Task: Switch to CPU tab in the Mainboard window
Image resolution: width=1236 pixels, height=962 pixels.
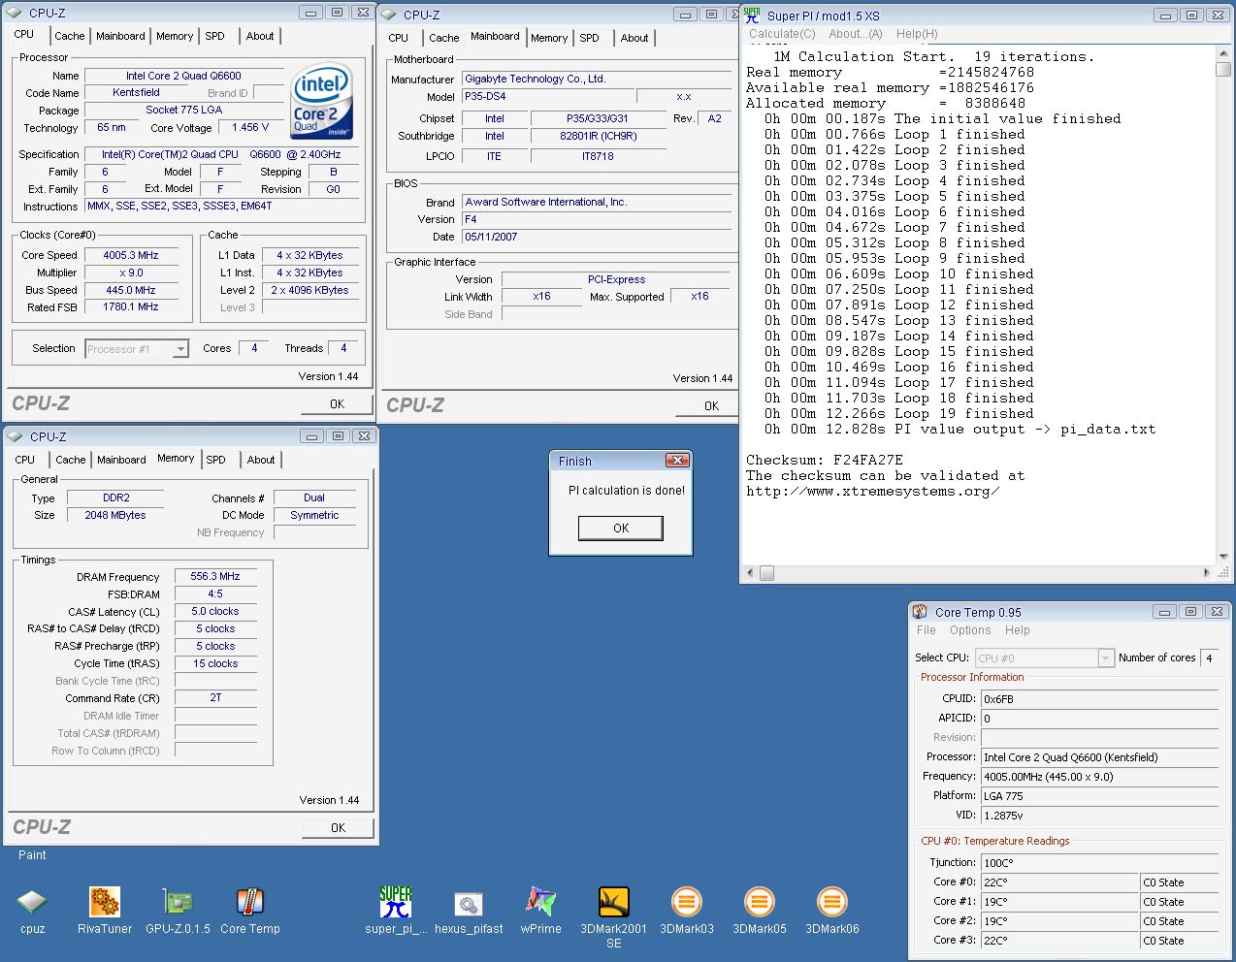Action: (x=399, y=38)
